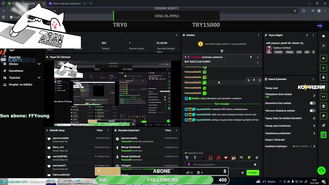Open Filtre dropdown in Denetim Eylemleri
The image size is (329, 185).
(x=168, y=131)
